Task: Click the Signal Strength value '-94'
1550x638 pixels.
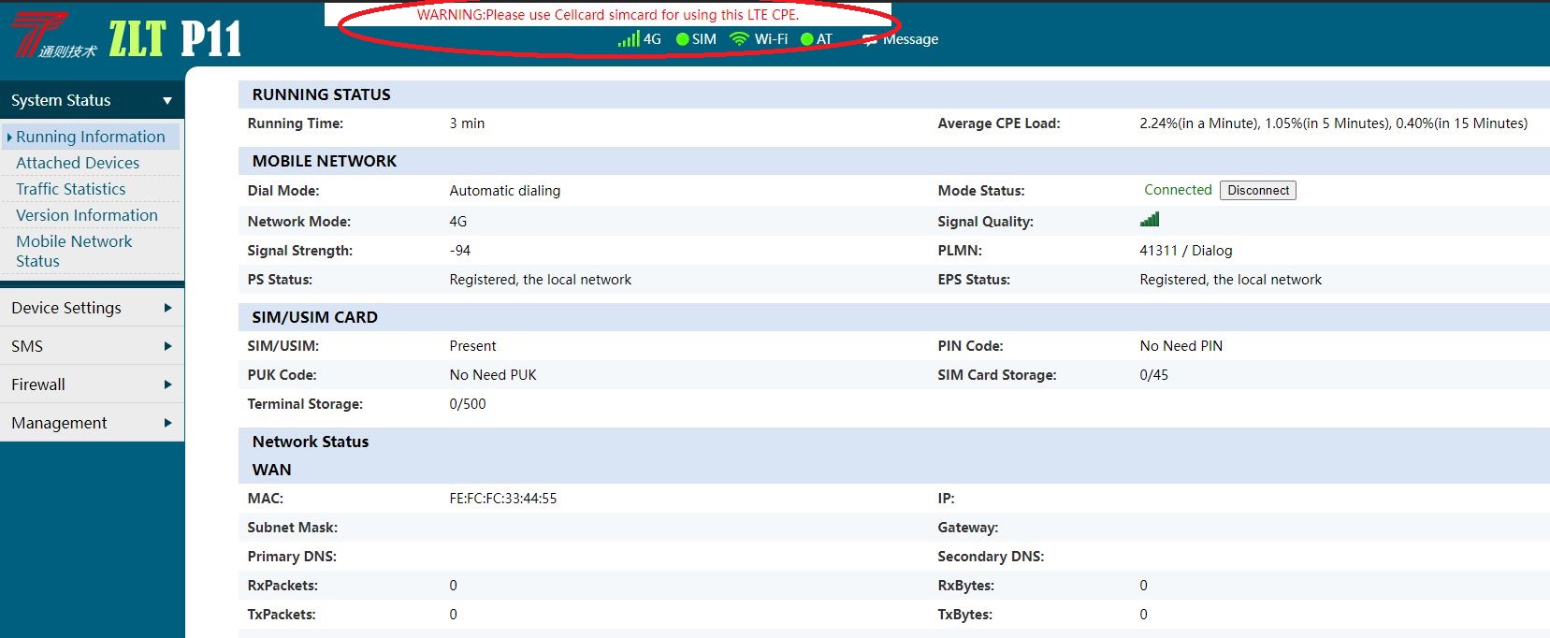Action: [x=459, y=251]
